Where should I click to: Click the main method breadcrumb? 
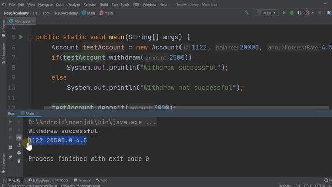(x=106, y=13)
